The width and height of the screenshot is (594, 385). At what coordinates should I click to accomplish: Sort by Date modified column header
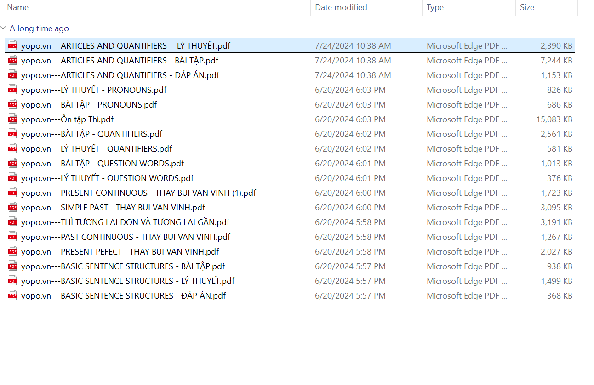coord(341,7)
